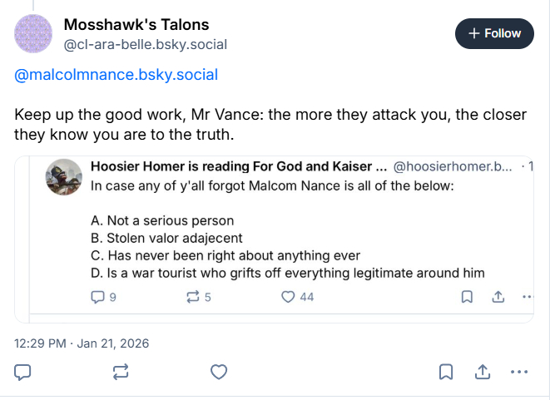Follow Mosshawk's Talons
Screen dimensions: 550x400
[x=494, y=33]
